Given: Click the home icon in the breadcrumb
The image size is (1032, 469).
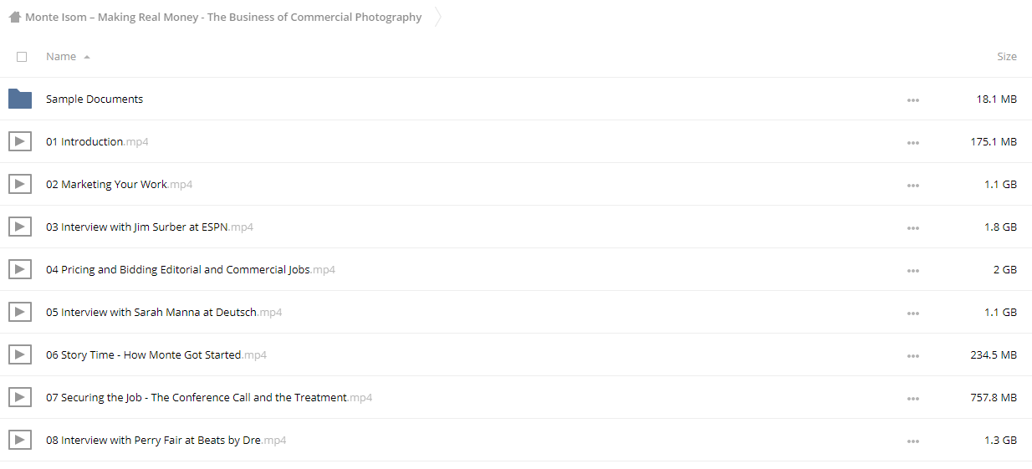Looking at the screenshot, I should [x=15, y=17].
